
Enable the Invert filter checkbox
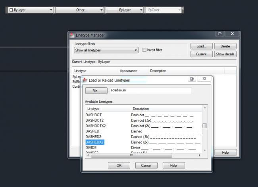(144, 50)
